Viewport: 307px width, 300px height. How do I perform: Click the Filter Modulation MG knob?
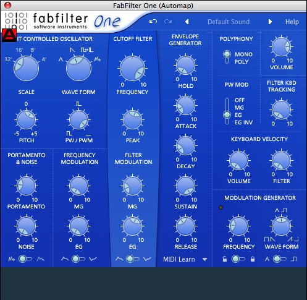click(x=132, y=186)
